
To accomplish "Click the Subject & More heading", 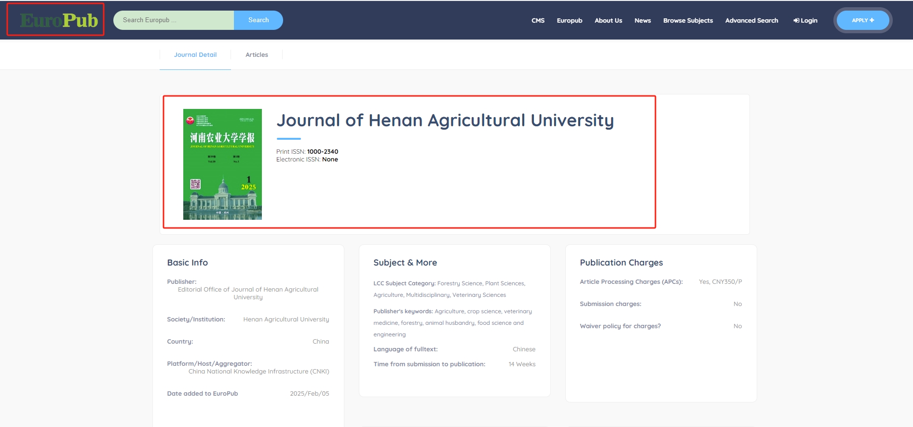I will click(405, 263).
